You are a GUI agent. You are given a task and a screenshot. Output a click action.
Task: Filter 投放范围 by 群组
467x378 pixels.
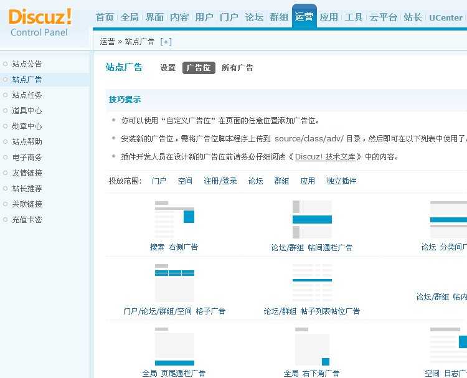pos(281,181)
